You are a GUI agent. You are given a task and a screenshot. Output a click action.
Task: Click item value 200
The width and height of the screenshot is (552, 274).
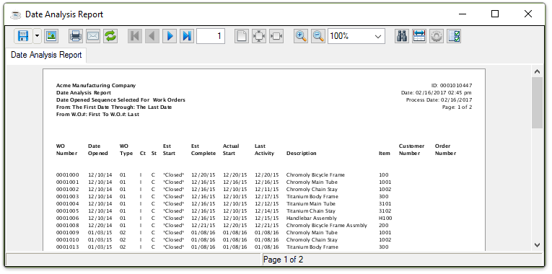(384, 226)
